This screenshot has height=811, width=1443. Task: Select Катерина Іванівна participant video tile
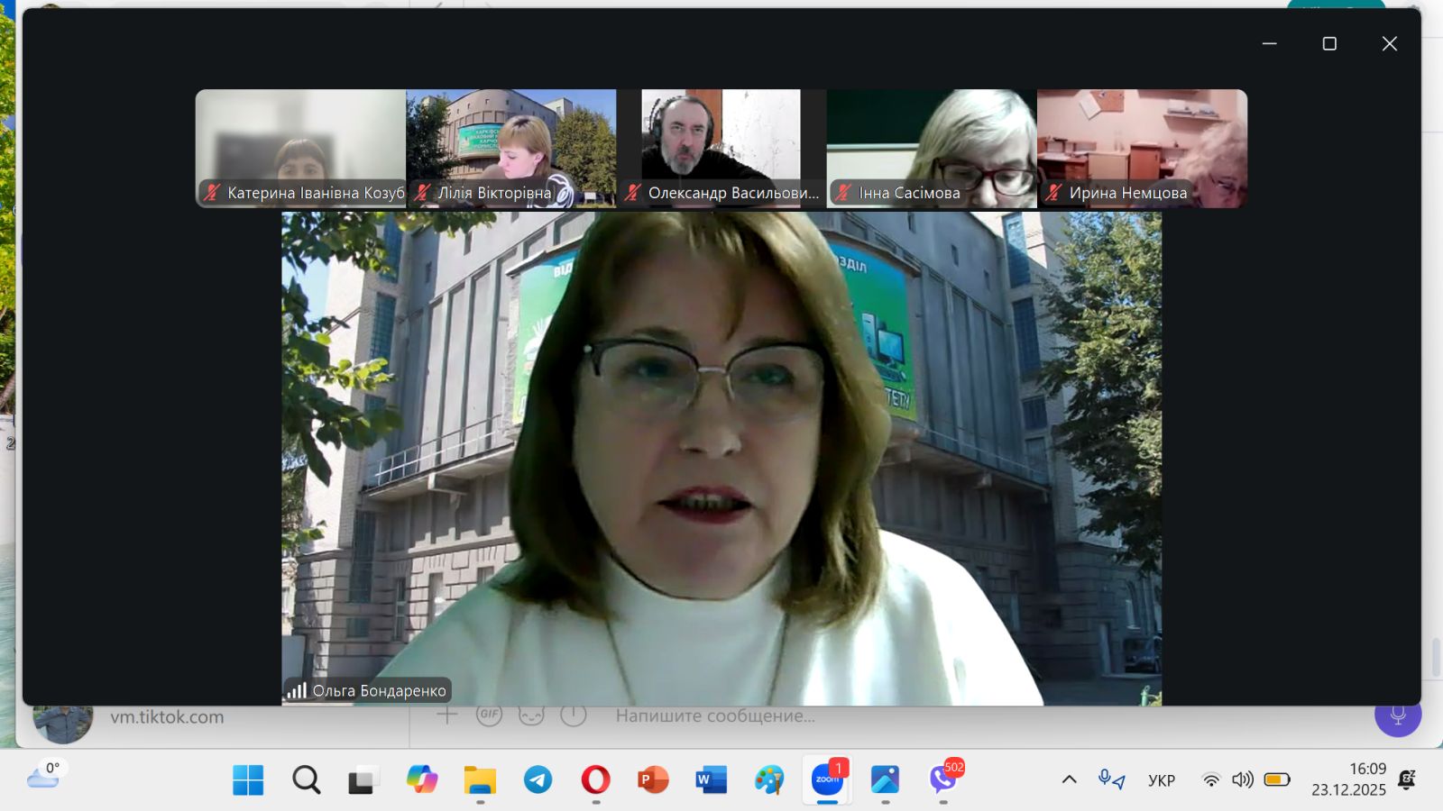point(300,149)
